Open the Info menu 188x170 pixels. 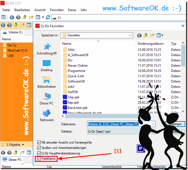click(x=84, y=10)
